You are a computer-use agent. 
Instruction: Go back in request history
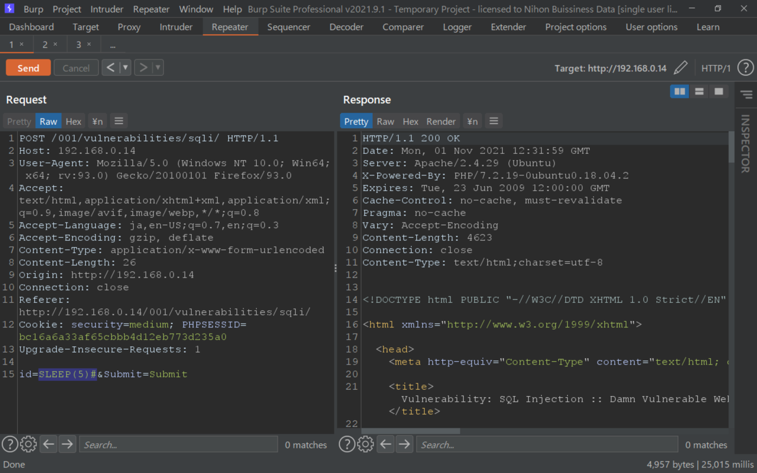[x=110, y=67]
